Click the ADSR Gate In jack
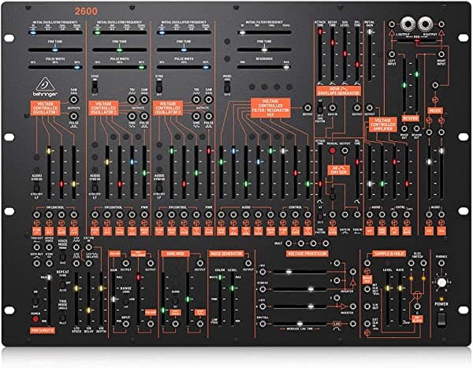 click(x=332, y=107)
